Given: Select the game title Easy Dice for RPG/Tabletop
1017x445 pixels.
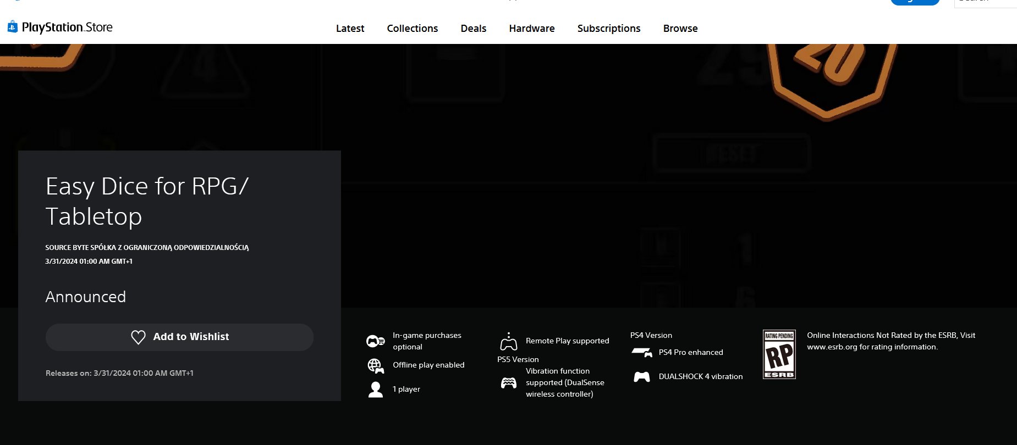Looking at the screenshot, I should pyautogui.click(x=147, y=201).
